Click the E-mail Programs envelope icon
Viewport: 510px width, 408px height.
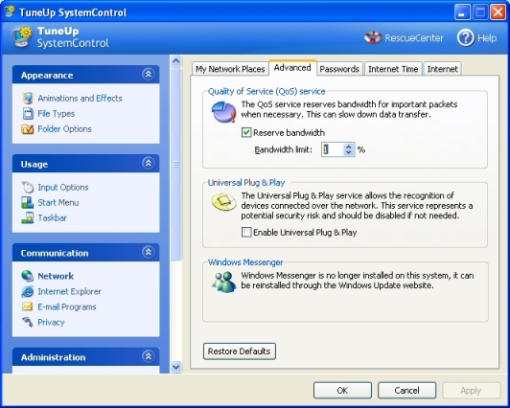pyautogui.click(x=28, y=306)
